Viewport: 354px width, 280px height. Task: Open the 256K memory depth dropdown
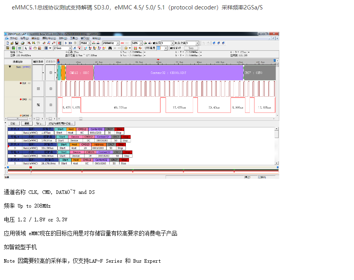pos(89,43)
